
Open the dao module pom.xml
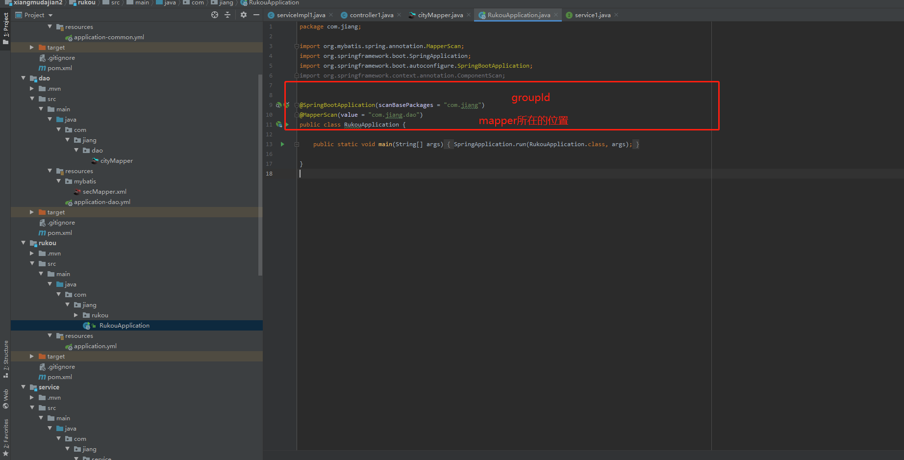pos(59,233)
